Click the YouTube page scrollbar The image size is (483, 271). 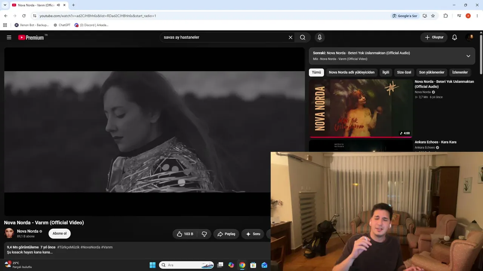[x=481, y=55]
